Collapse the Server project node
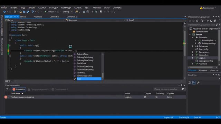Viewport: 221px width, 124px height. [190, 34]
